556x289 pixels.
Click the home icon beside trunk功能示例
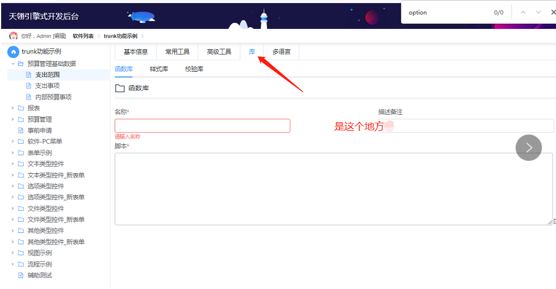pos(13,52)
